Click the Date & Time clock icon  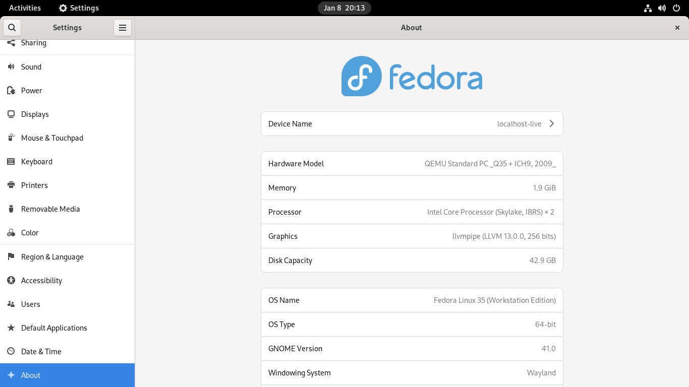click(x=11, y=351)
